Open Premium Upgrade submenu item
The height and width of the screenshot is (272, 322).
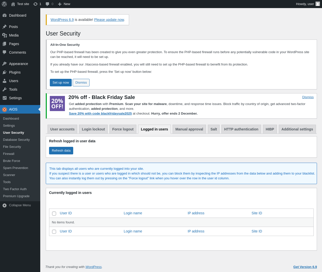[20, 196]
